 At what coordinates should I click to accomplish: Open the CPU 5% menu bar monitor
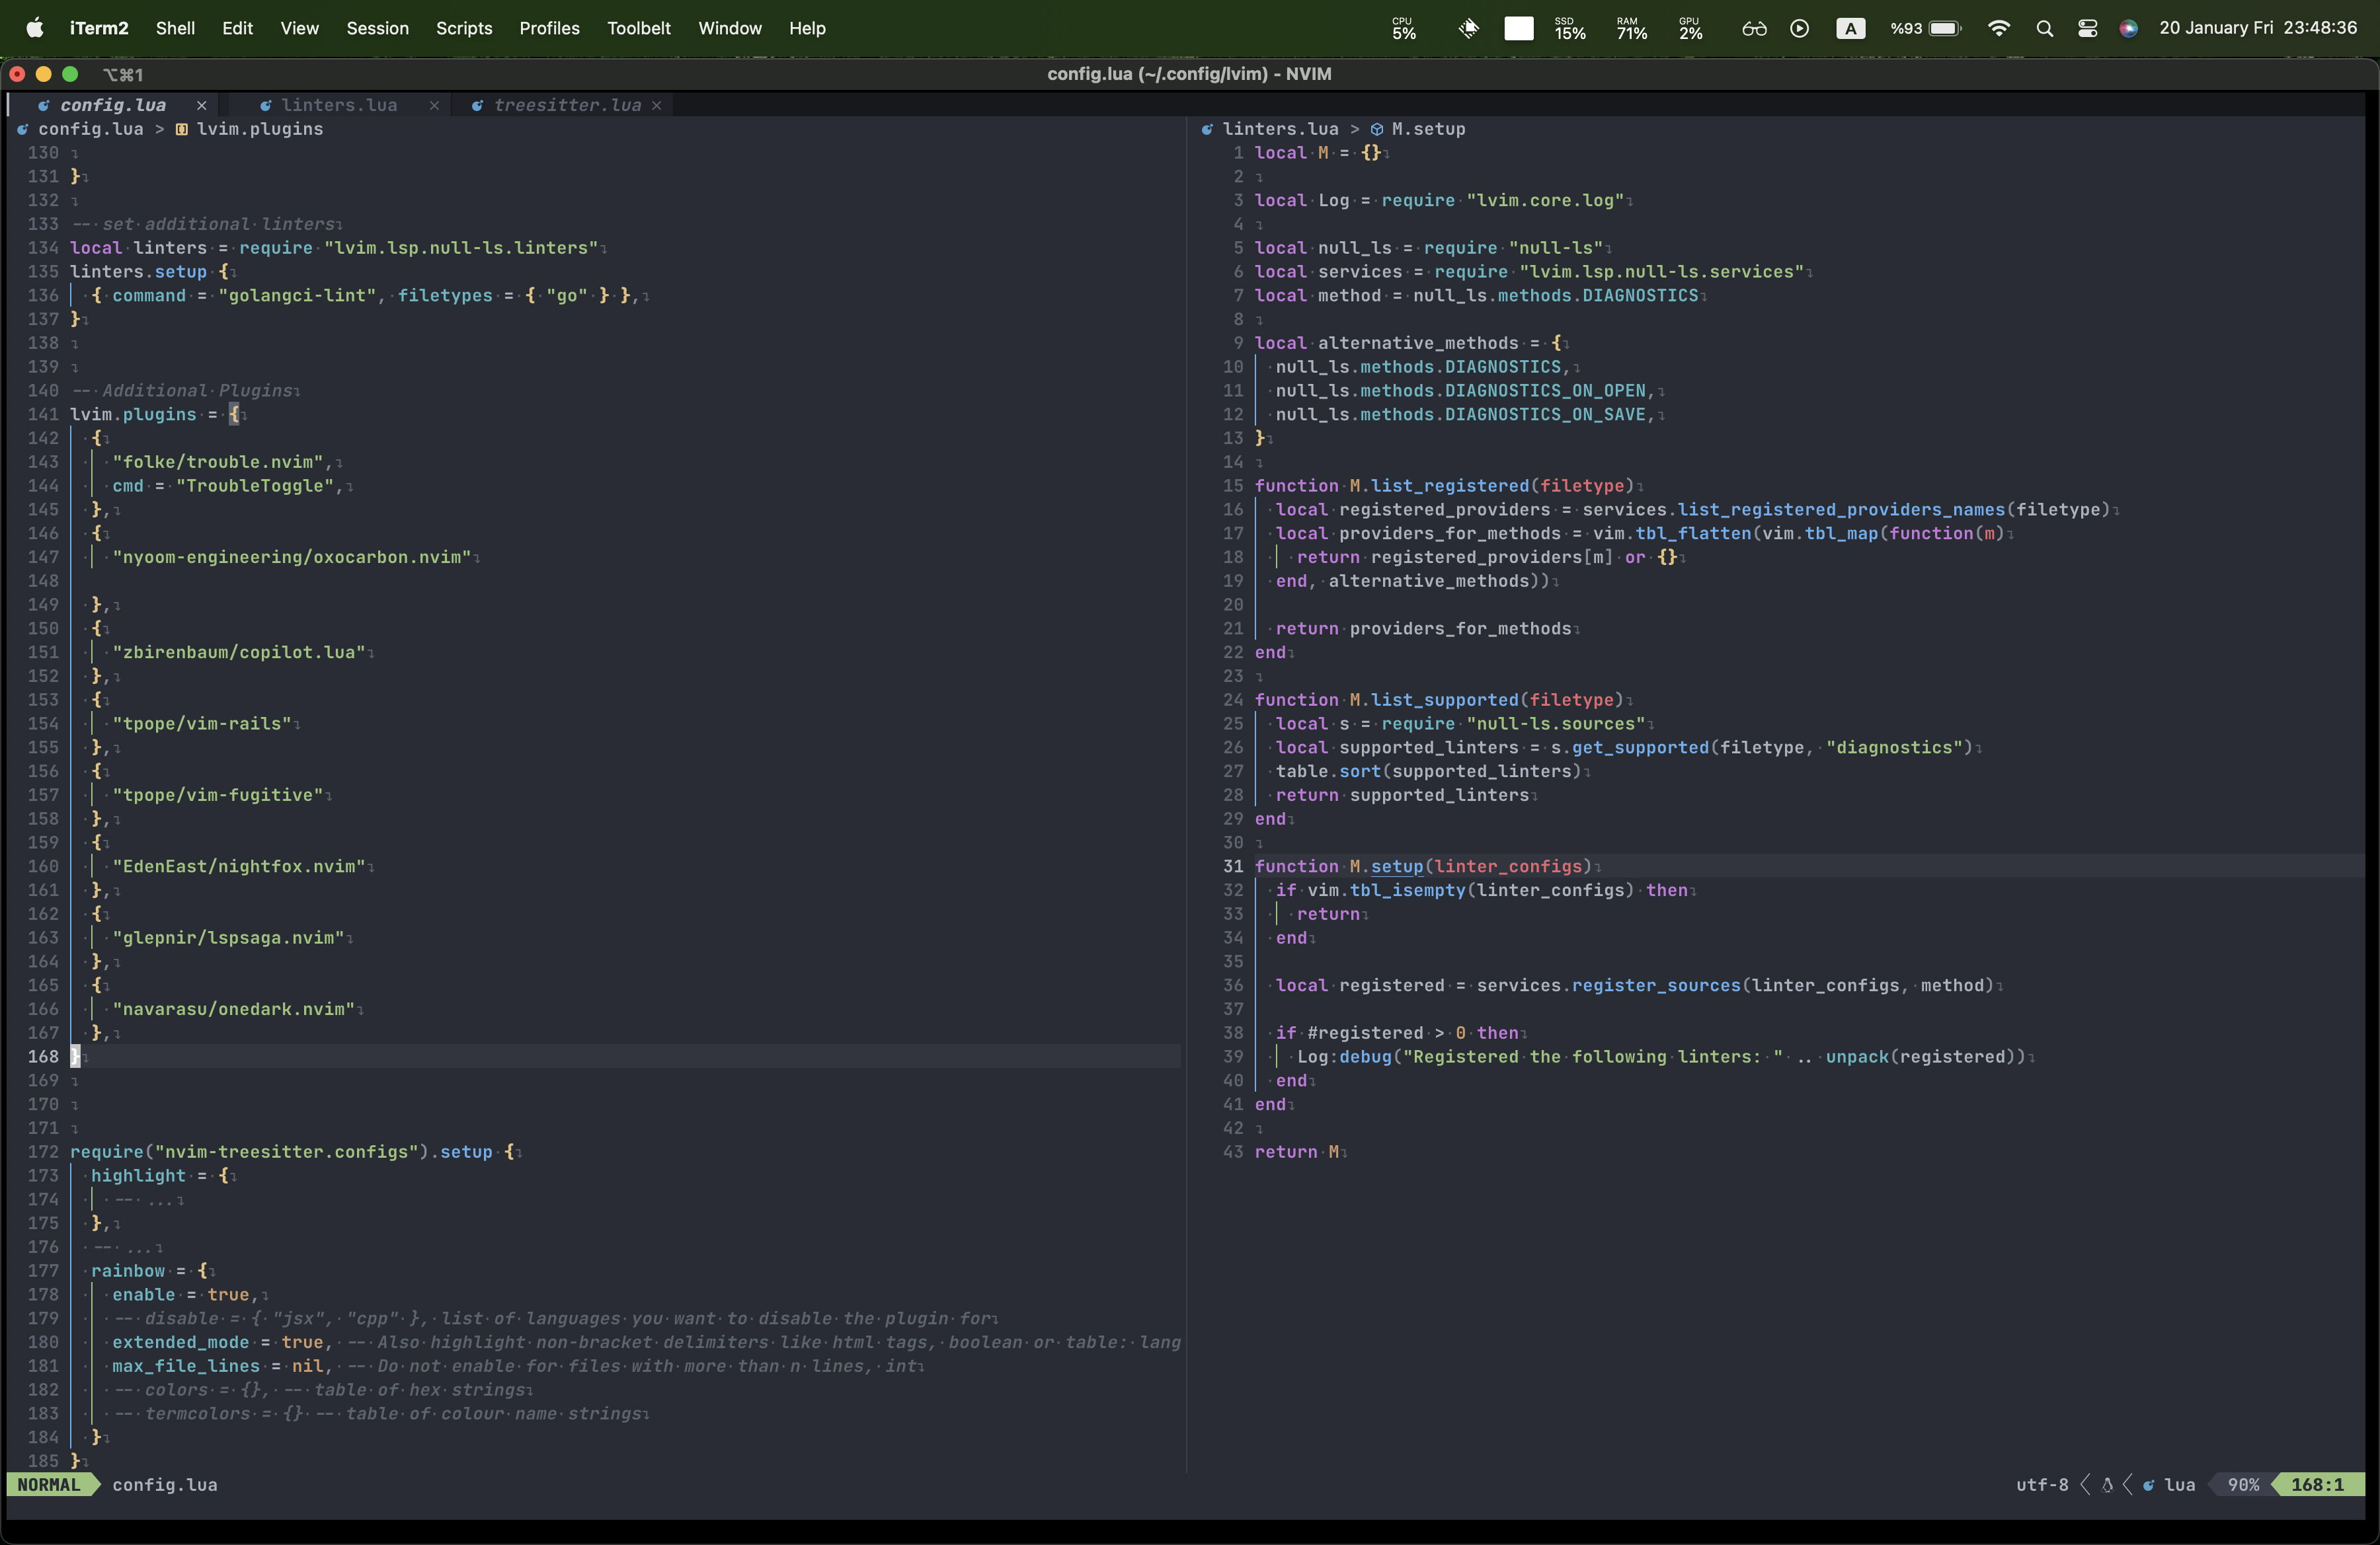coord(1404,28)
